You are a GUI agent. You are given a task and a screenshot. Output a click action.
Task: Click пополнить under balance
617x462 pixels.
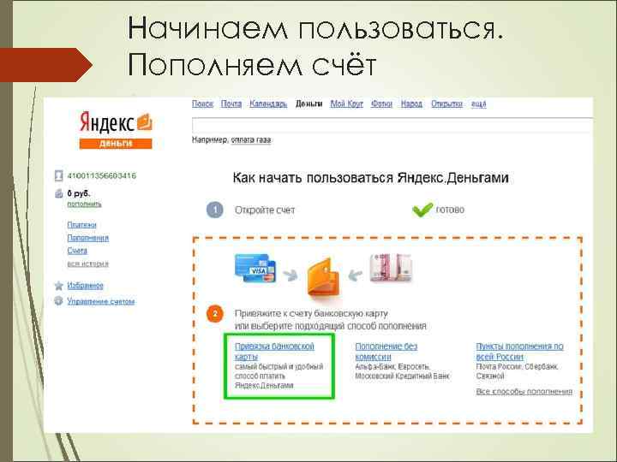[84, 204]
